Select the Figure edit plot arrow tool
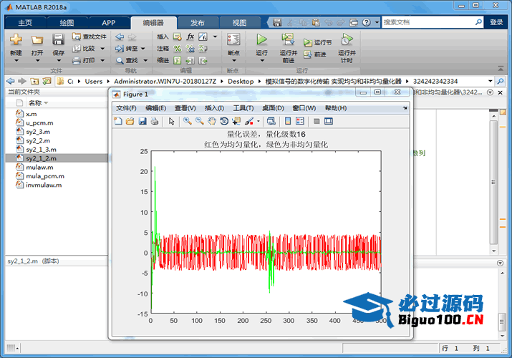 pos(171,122)
